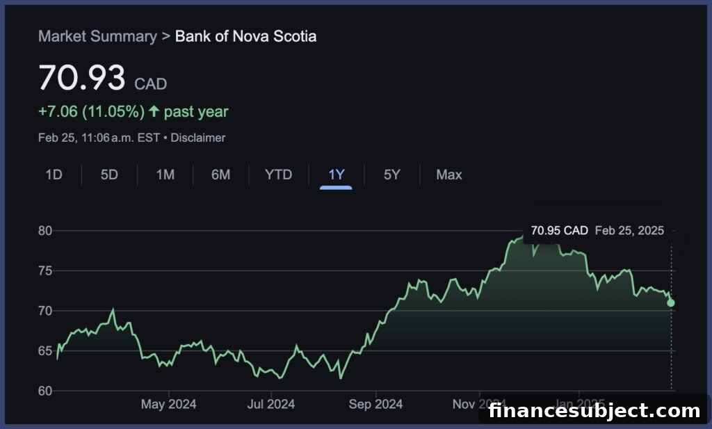Click the Bank of Nova Scotia title

coord(245,36)
